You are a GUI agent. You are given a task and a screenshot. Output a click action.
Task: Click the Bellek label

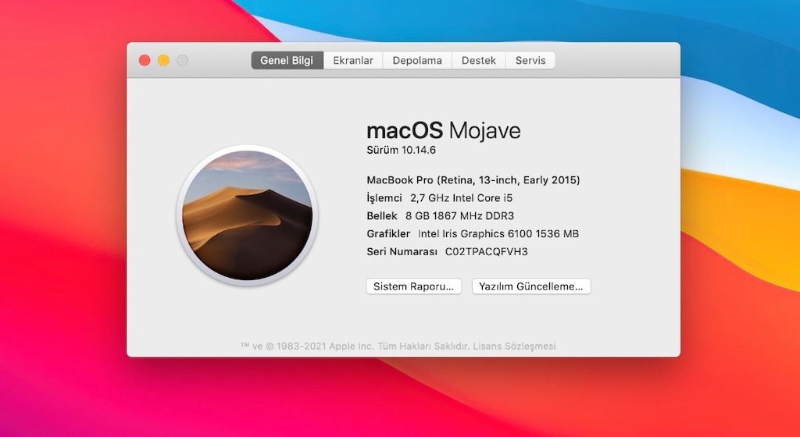pos(381,216)
